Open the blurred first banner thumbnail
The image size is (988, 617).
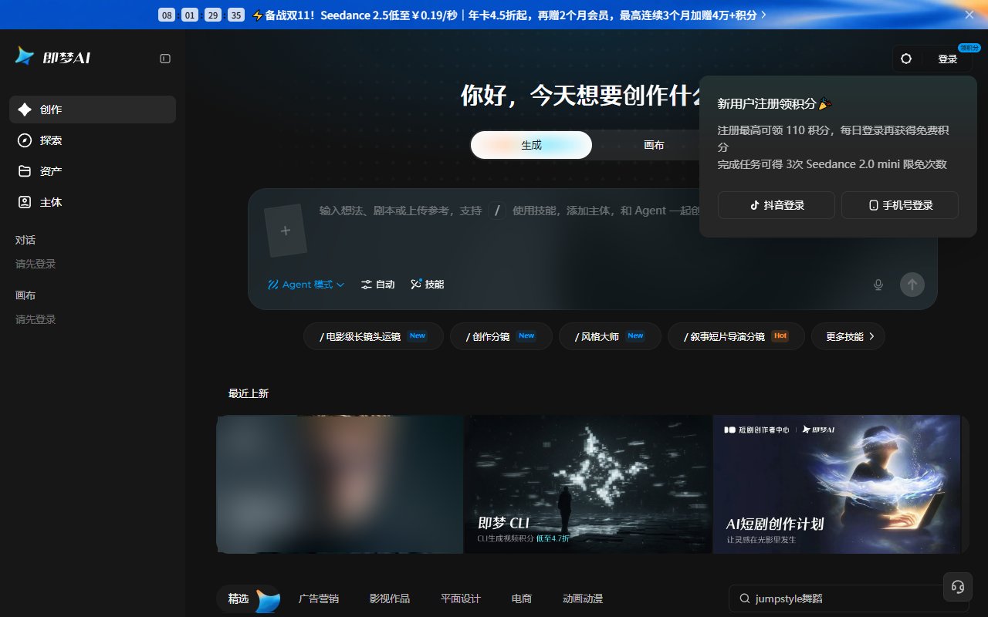coord(340,484)
